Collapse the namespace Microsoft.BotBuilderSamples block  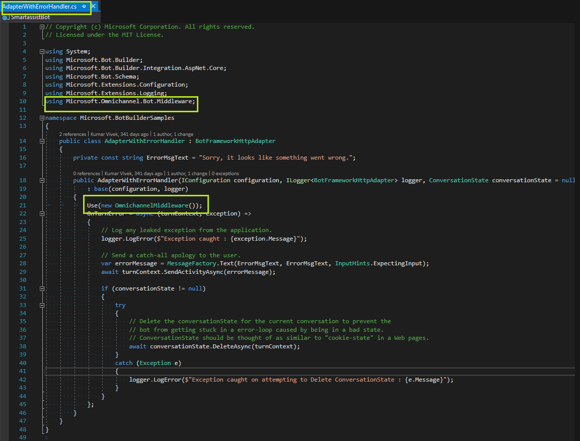[x=42, y=118]
